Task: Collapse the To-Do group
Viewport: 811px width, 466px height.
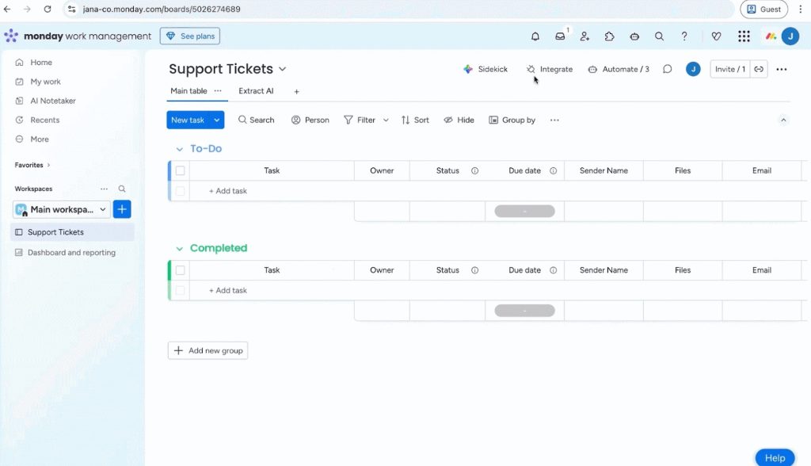Action: pos(179,149)
